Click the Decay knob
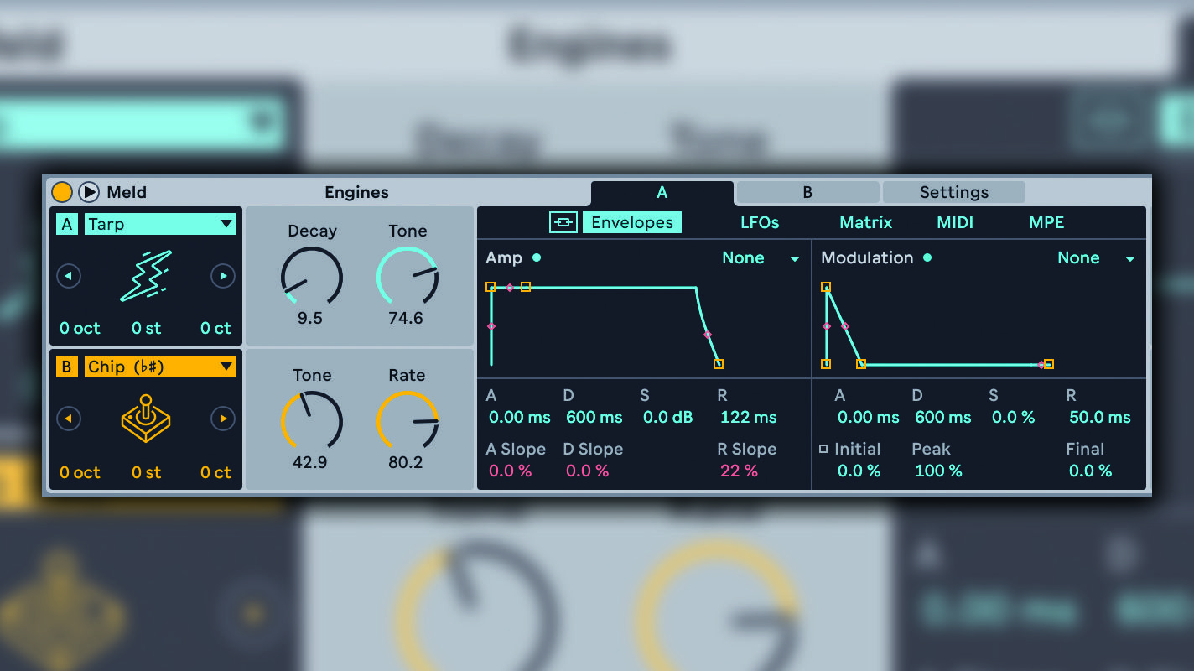The image size is (1194, 671). coord(312,277)
